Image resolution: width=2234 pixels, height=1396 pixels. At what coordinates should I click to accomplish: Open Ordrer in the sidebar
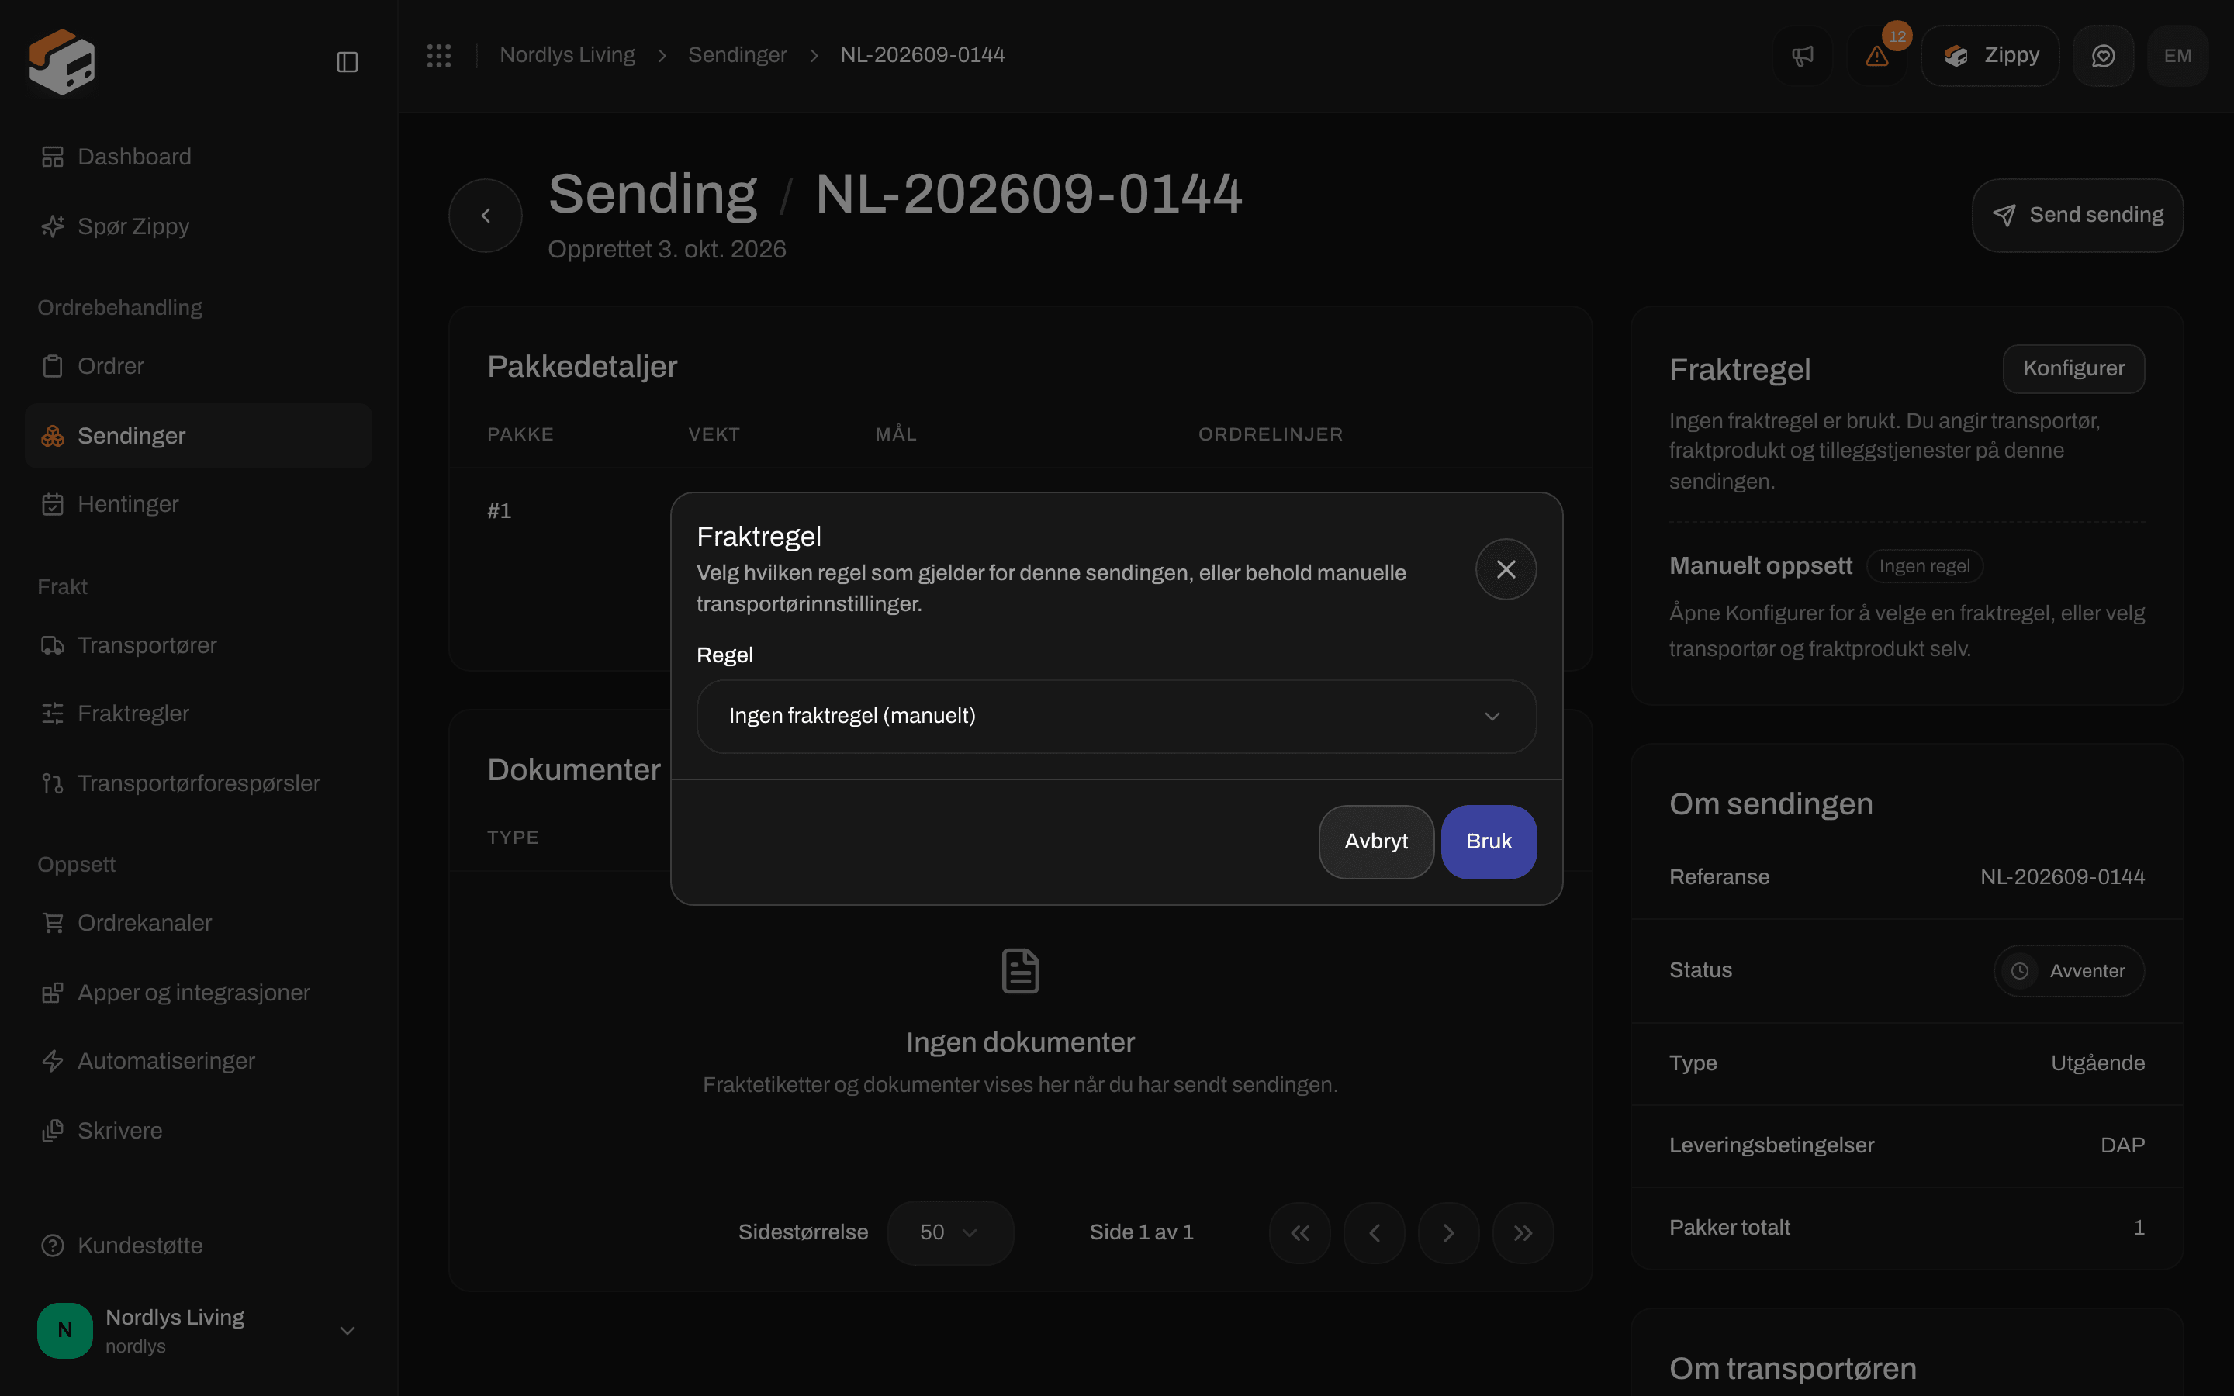pos(199,365)
